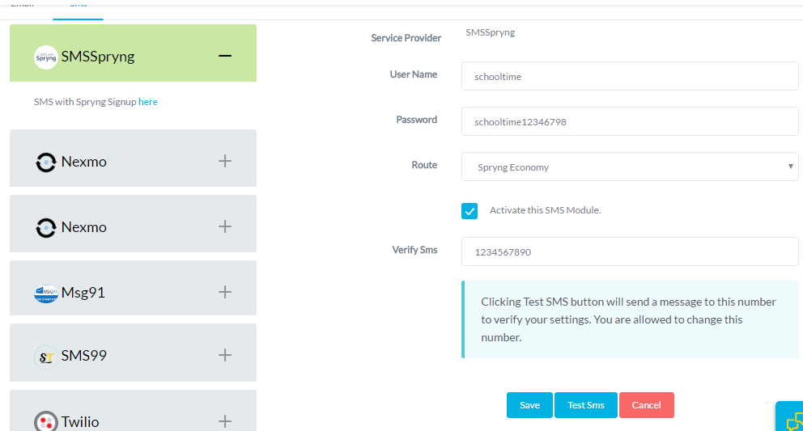The image size is (803, 431).
Task: Click the Verify Sms field label
Action: [x=414, y=250]
